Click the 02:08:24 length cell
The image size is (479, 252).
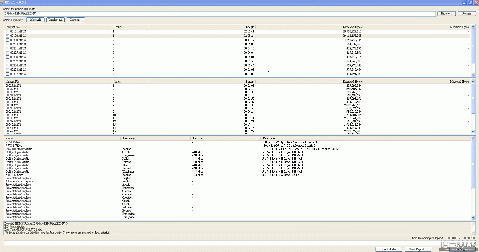(x=249, y=36)
